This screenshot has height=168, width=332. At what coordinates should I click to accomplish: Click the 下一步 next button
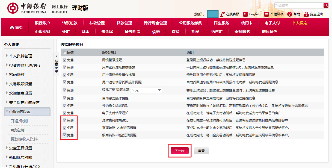[x=179, y=151]
